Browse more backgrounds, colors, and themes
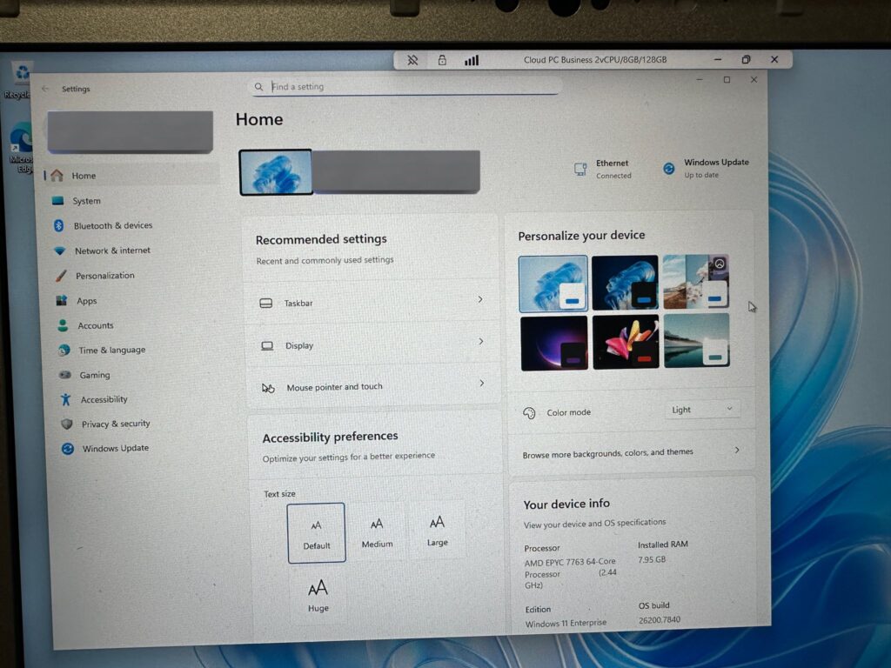The width and height of the screenshot is (891, 668). pos(630,452)
